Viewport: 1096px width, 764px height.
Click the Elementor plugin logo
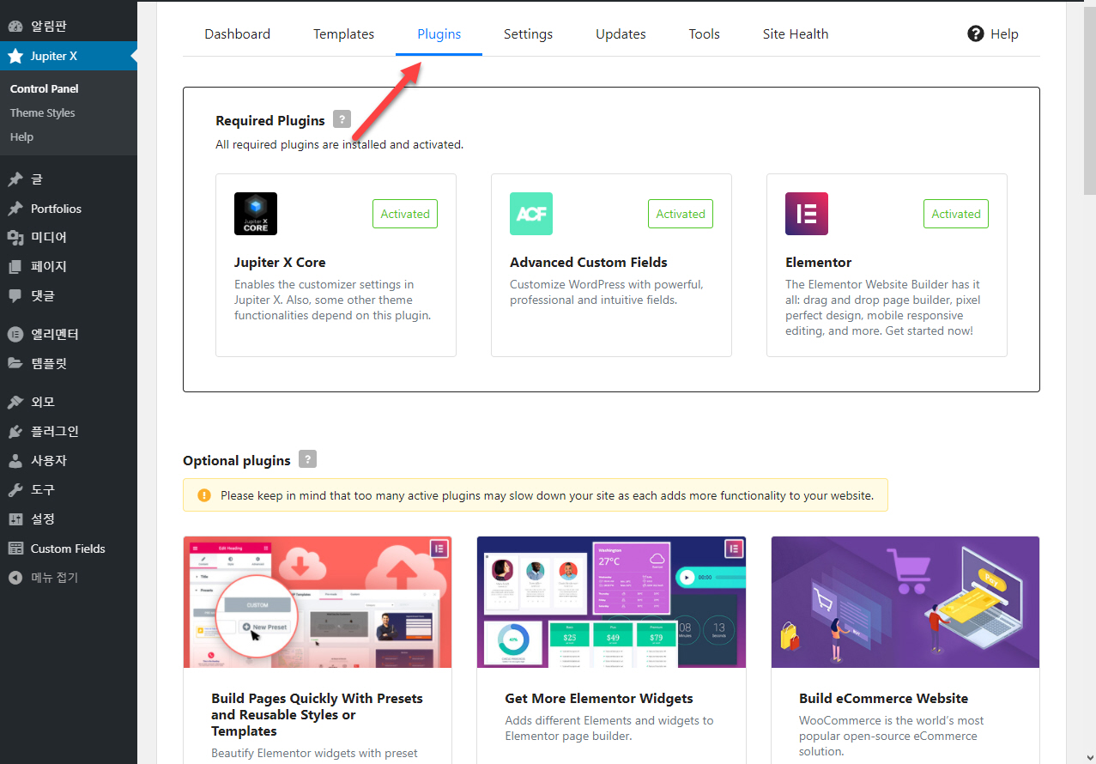click(807, 214)
